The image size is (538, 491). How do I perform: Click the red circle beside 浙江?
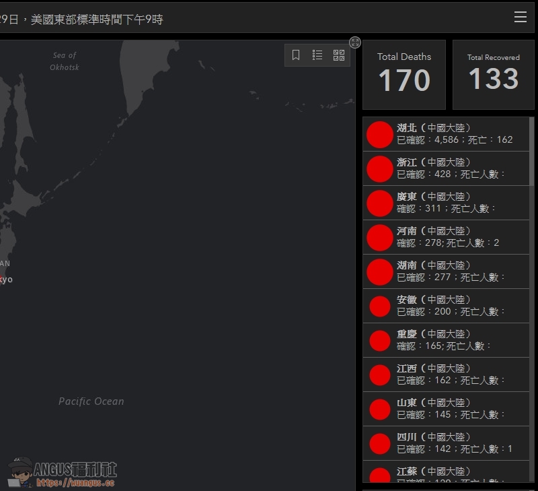tap(380, 168)
